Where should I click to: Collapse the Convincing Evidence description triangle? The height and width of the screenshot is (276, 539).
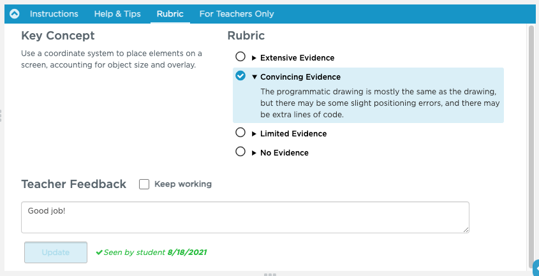point(254,77)
